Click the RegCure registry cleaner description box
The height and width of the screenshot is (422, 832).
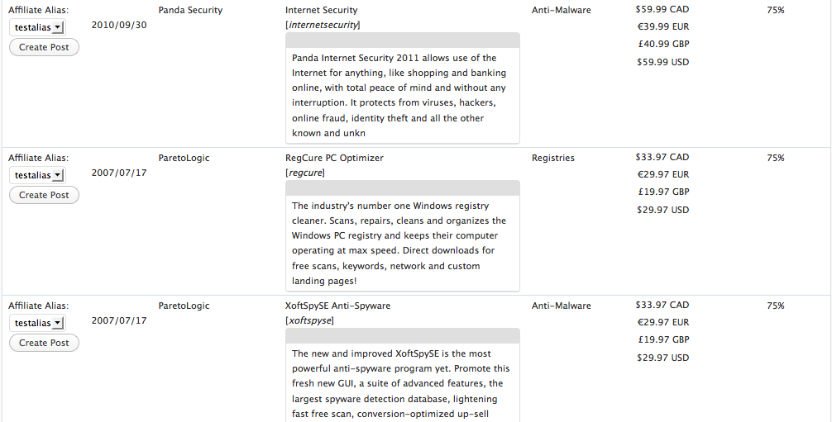click(x=403, y=236)
